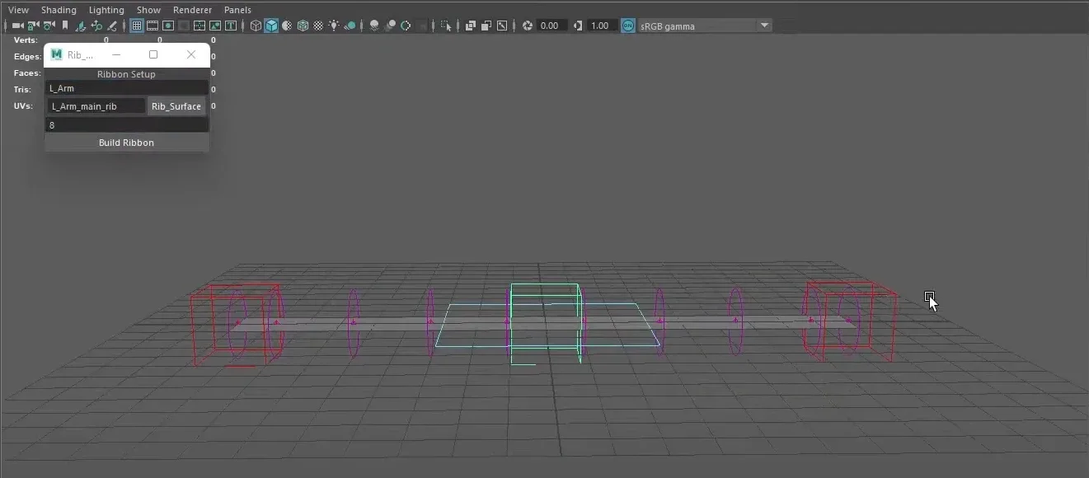Click the Tris heads-up label
1089x478 pixels.
point(22,90)
